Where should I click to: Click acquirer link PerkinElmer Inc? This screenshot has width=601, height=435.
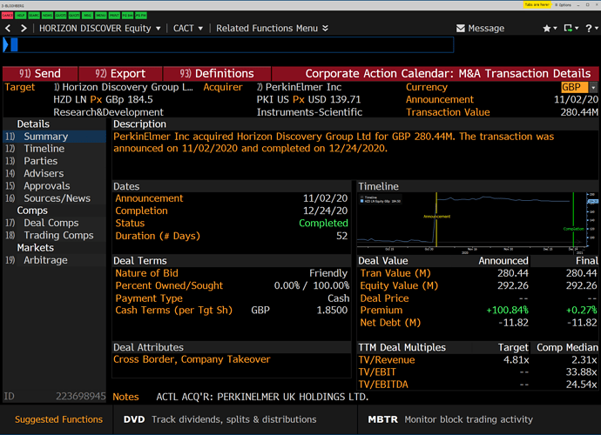(299, 87)
